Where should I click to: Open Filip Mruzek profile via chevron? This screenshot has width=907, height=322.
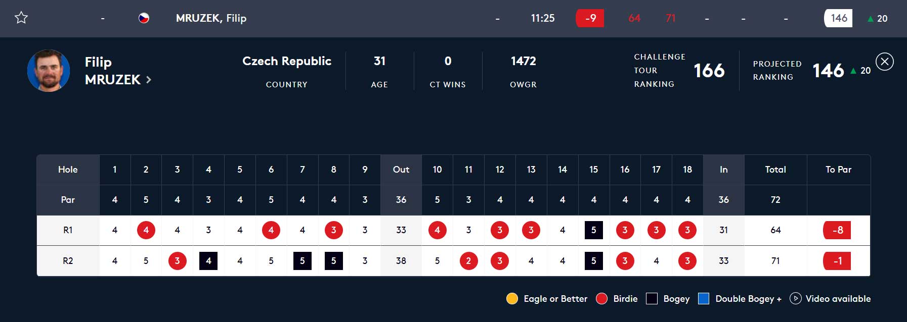(149, 80)
